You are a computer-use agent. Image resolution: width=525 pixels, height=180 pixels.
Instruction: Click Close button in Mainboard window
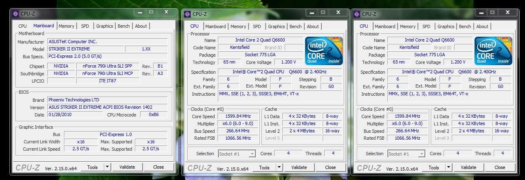(x=158, y=167)
